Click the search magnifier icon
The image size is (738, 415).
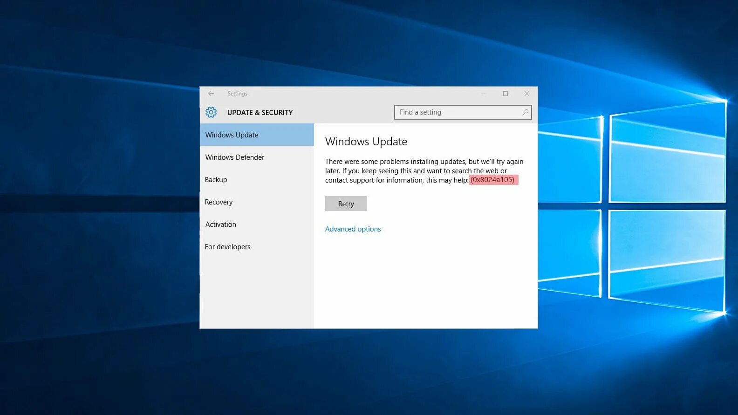(x=525, y=112)
